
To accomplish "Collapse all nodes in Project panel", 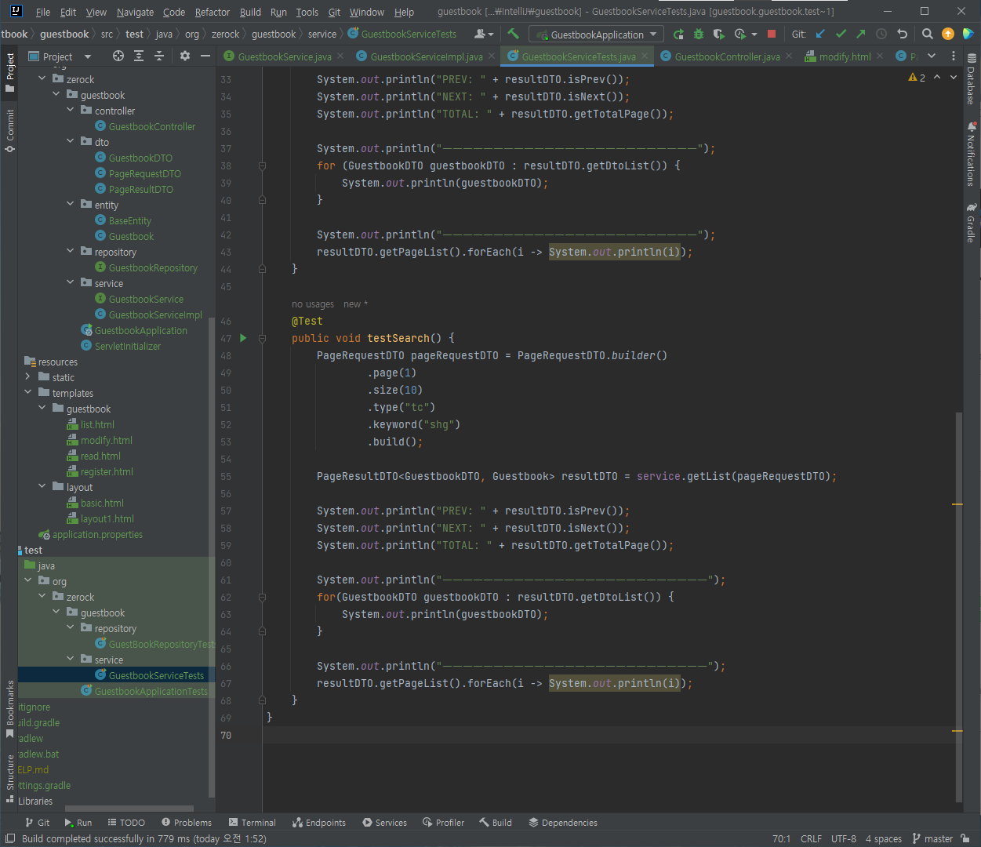I will [159, 56].
